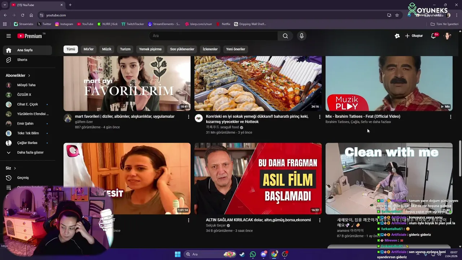
Task: Open the notifications bell
Action: pos(434,36)
